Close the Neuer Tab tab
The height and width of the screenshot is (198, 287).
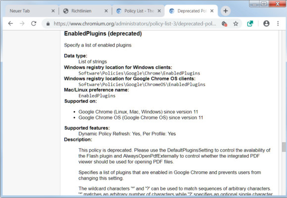pos(53,11)
